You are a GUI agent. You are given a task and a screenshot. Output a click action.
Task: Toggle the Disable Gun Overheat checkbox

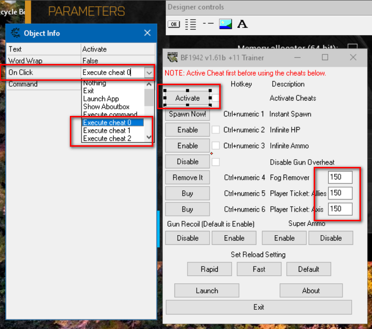point(216,162)
